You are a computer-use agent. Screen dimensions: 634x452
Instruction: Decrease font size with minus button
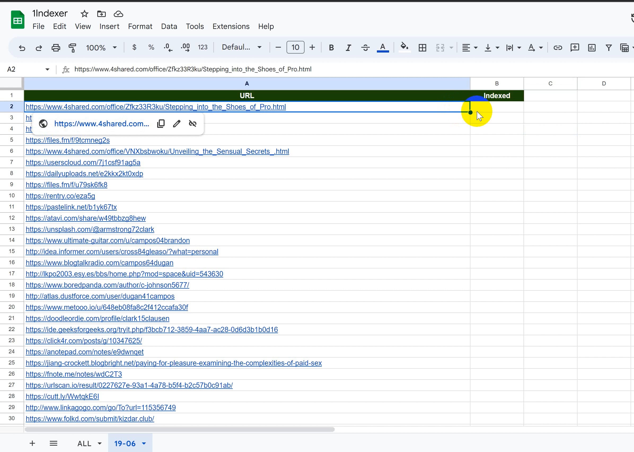click(278, 47)
